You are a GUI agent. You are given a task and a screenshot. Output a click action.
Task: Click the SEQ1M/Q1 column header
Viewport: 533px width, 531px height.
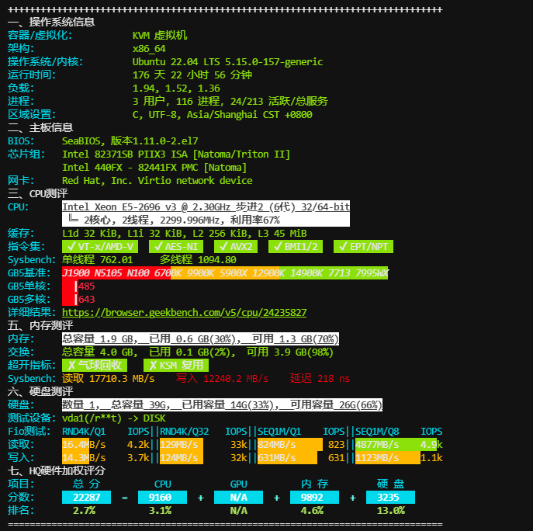click(279, 432)
